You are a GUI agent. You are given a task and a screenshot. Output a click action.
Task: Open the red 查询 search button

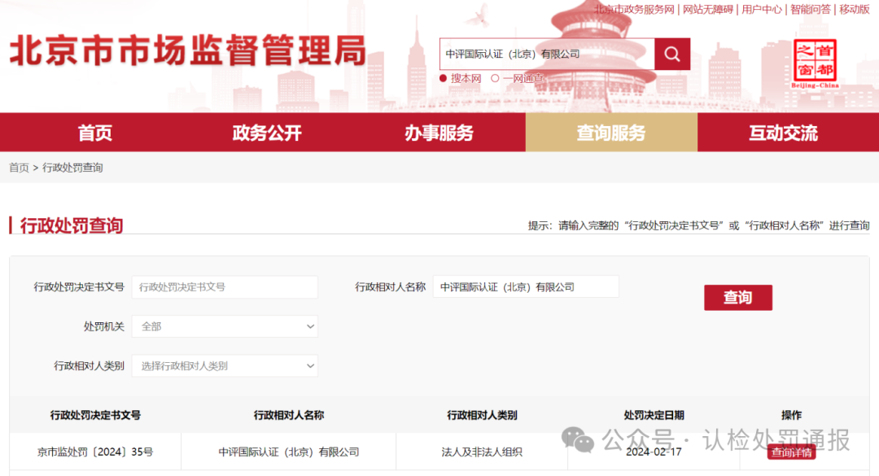tap(737, 298)
